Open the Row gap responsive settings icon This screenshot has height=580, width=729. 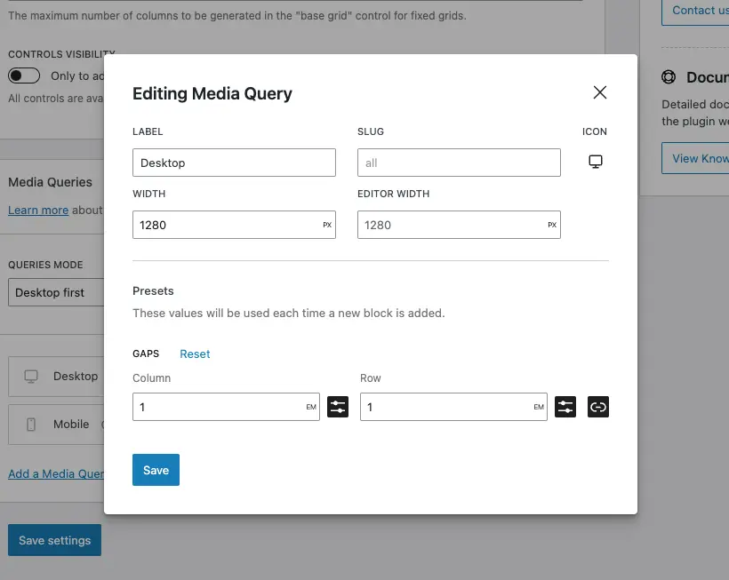click(x=565, y=407)
